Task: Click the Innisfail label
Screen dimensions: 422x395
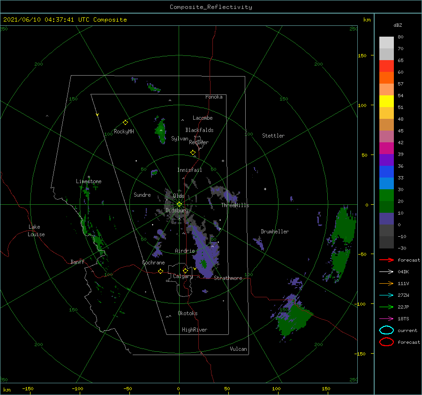Action: coord(189,170)
